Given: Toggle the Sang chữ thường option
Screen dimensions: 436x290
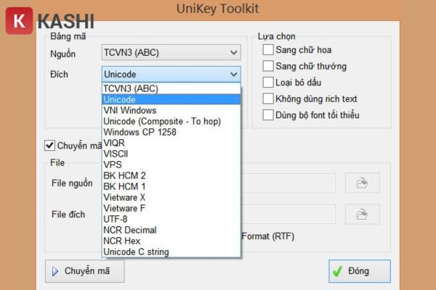Looking at the screenshot, I should pos(268,66).
